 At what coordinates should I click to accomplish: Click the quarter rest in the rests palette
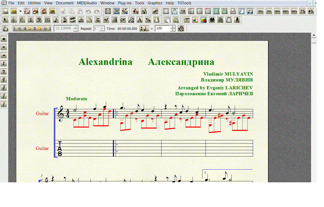(x=4, y=63)
